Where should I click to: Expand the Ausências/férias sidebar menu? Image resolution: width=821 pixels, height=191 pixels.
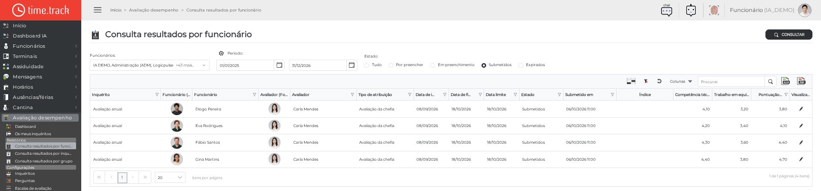[40, 97]
